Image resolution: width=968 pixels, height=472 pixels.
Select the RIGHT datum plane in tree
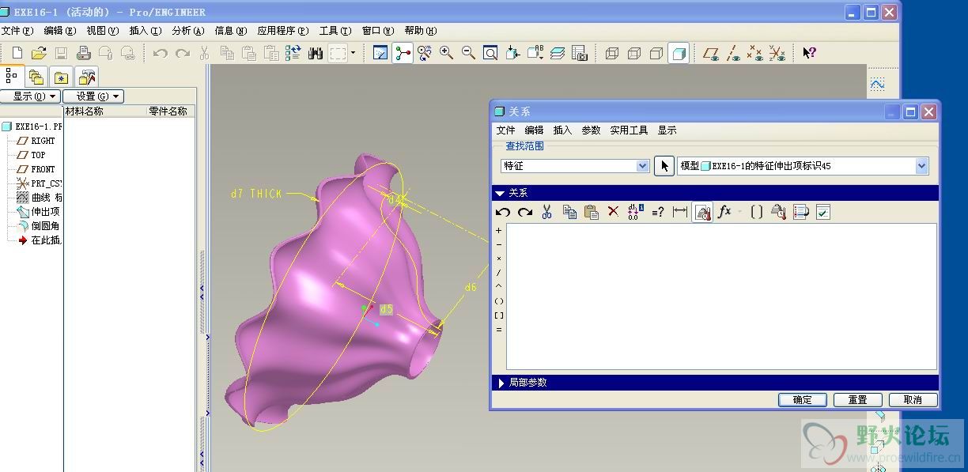tap(36, 141)
